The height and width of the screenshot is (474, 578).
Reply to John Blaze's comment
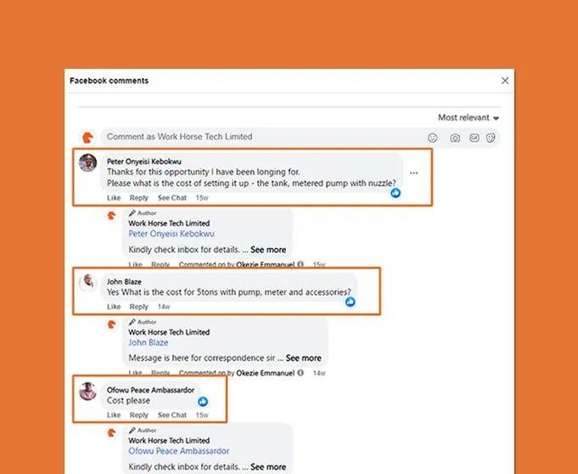tap(138, 307)
